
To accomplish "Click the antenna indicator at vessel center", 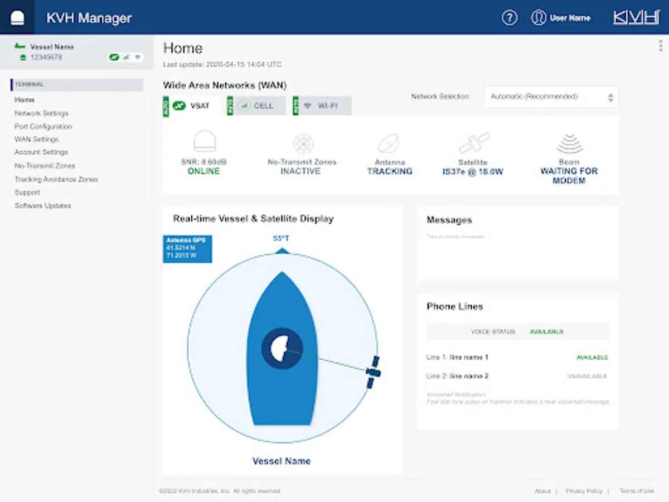I will click(x=282, y=348).
